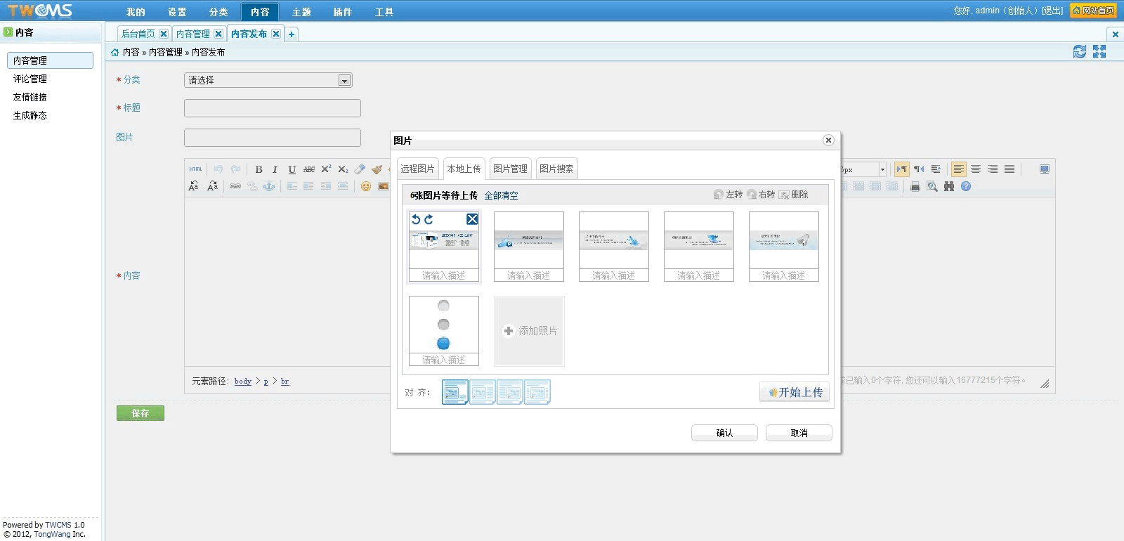The height and width of the screenshot is (541, 1124).
Task: Click the binoculars search-replace icon
Action: [x=949, y=186]
